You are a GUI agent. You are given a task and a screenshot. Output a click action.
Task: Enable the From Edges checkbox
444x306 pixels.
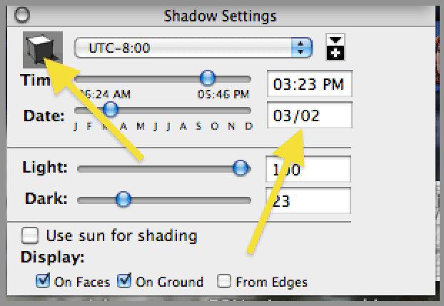click(x=224, y=281)
